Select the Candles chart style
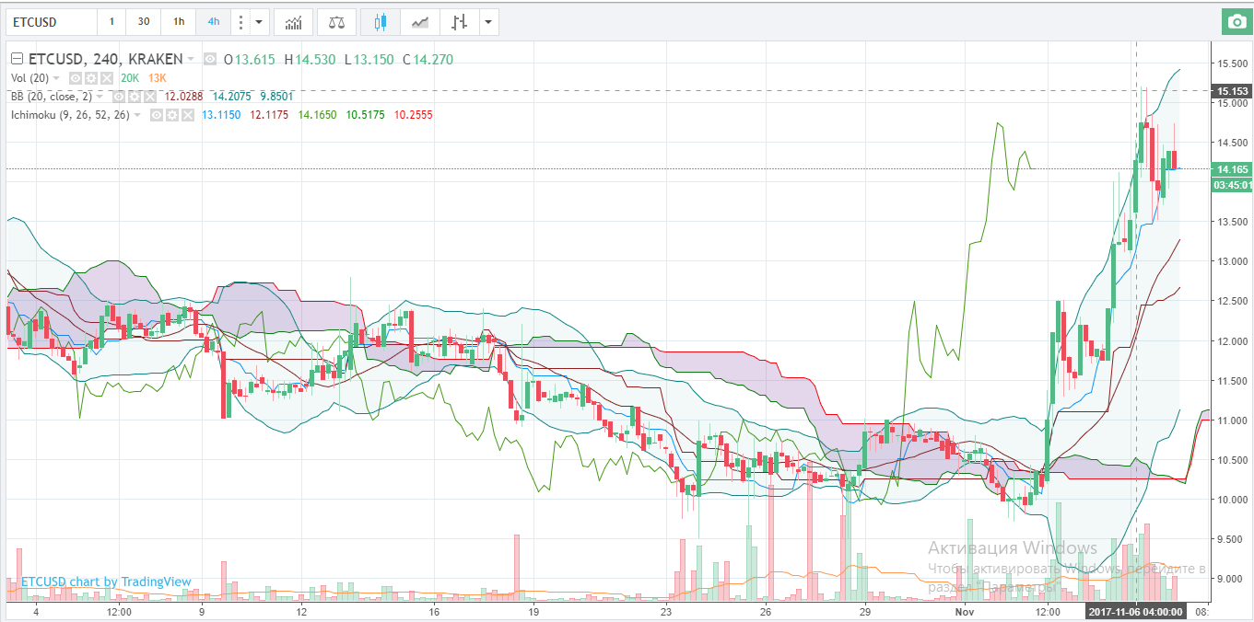Viewport: 1254px width, 622px height. pos(381,22)
